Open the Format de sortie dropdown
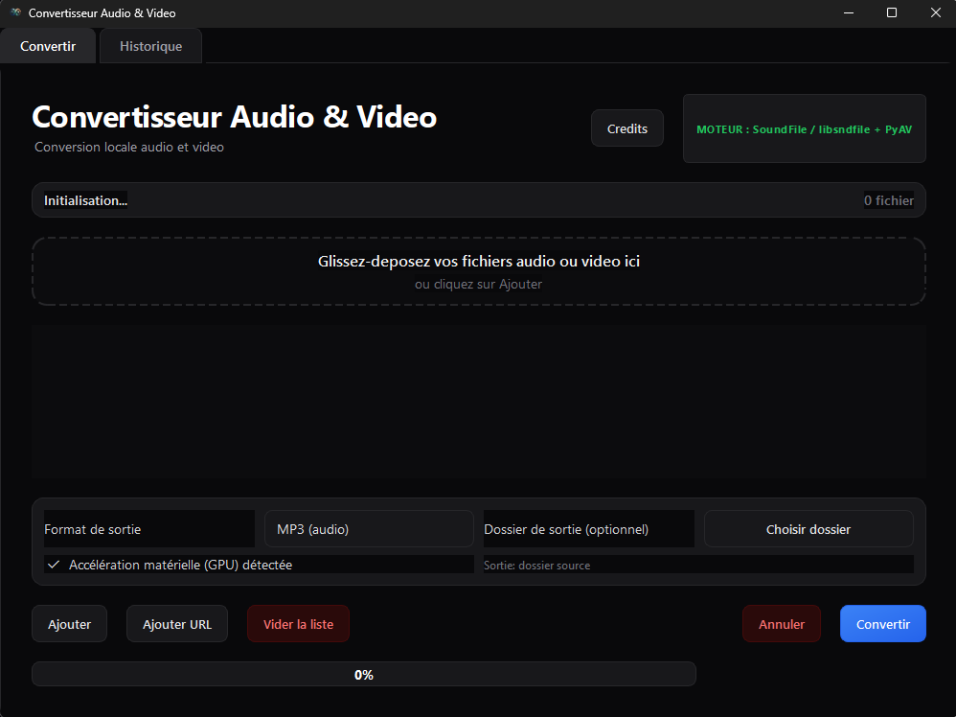This screenshot has height=717, width=956. point(148,528)
